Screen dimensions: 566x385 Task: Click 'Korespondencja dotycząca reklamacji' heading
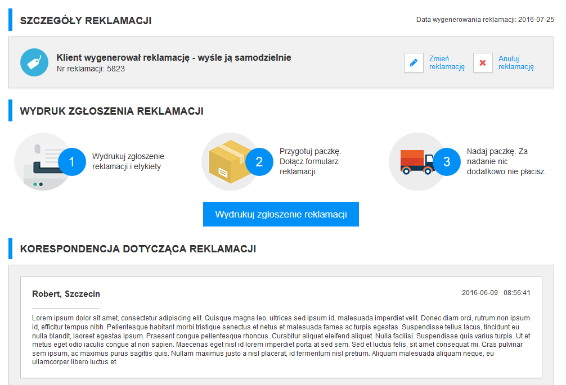pos(138,248)
